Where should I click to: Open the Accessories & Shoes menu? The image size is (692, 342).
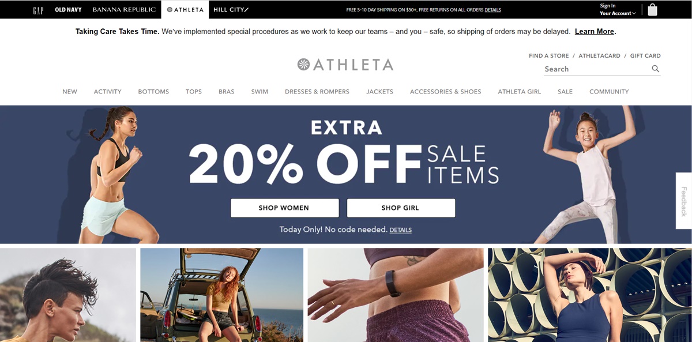click(x=445, y=92)
